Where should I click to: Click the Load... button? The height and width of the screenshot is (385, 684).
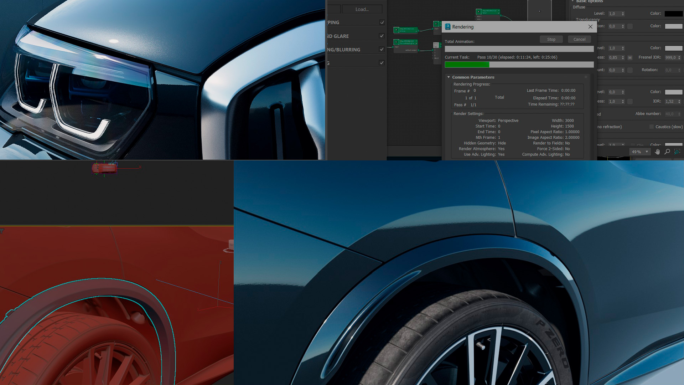click(362, 9)
